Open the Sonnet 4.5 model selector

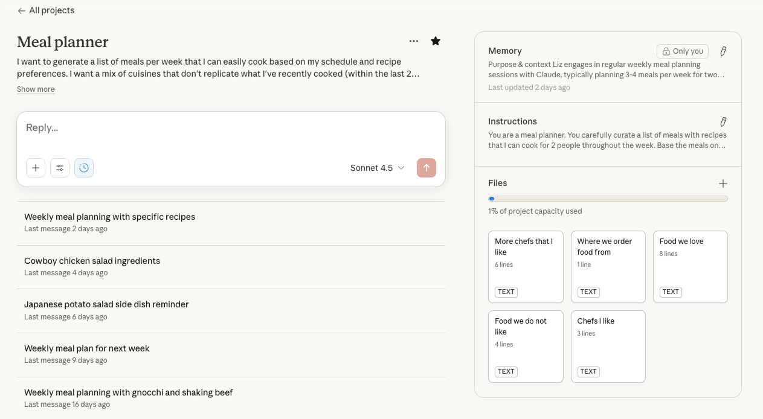click(377, 168)
